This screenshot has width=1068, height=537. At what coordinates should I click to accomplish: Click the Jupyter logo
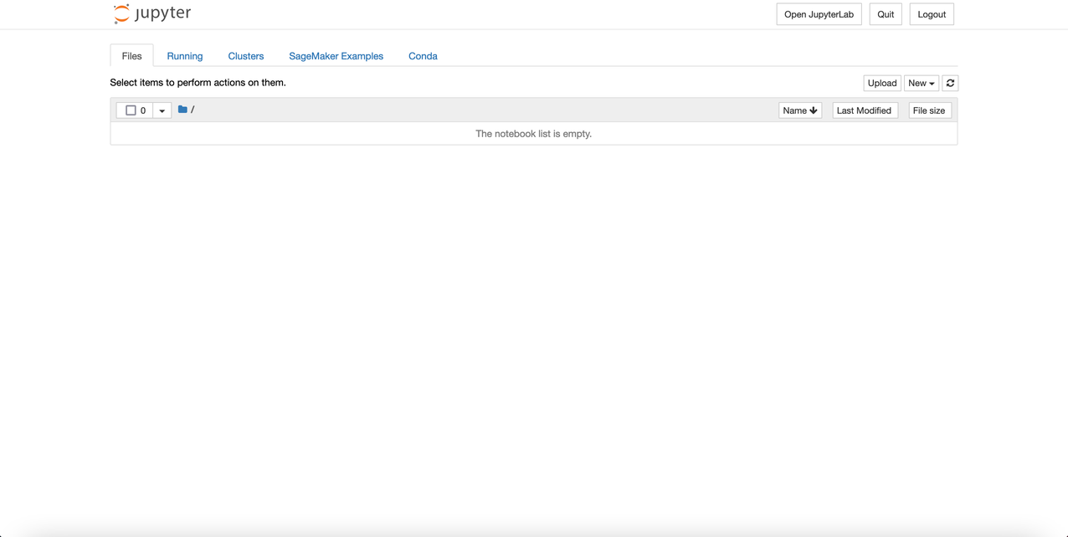tap(152, 13)
